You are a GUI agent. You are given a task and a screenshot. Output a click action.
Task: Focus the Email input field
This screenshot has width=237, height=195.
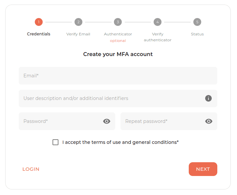coord(118,76)
